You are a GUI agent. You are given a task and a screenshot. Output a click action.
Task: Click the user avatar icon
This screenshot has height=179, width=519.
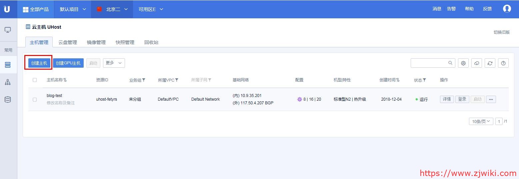coord(507,9)
